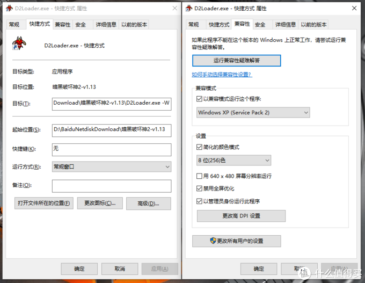Open the 运行方式 常规窗口 dropdown
365x283 pixels.
click(x=112, y=167)
